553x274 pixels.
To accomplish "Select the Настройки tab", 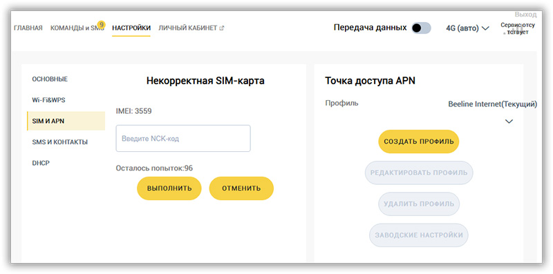I will coord(131,28).
